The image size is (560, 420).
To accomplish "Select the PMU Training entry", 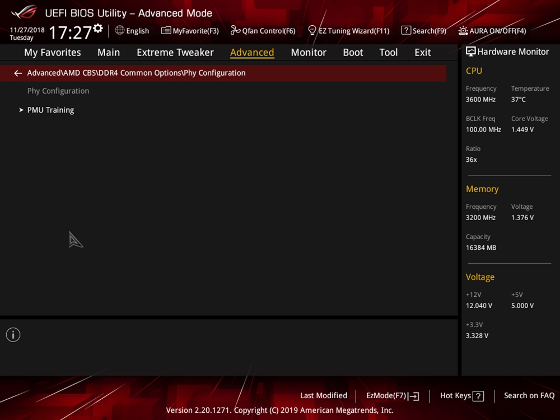I will click(x=51, y=110).
